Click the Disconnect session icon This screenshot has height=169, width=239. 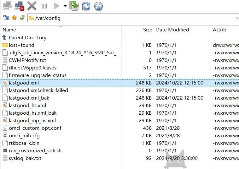(19, 6)
